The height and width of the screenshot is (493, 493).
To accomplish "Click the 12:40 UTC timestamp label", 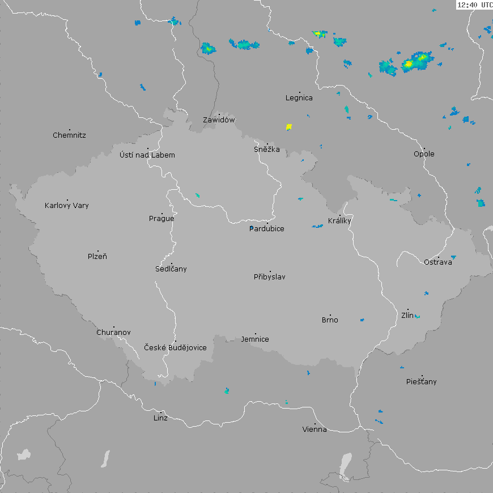I will [x=475, y=5].
